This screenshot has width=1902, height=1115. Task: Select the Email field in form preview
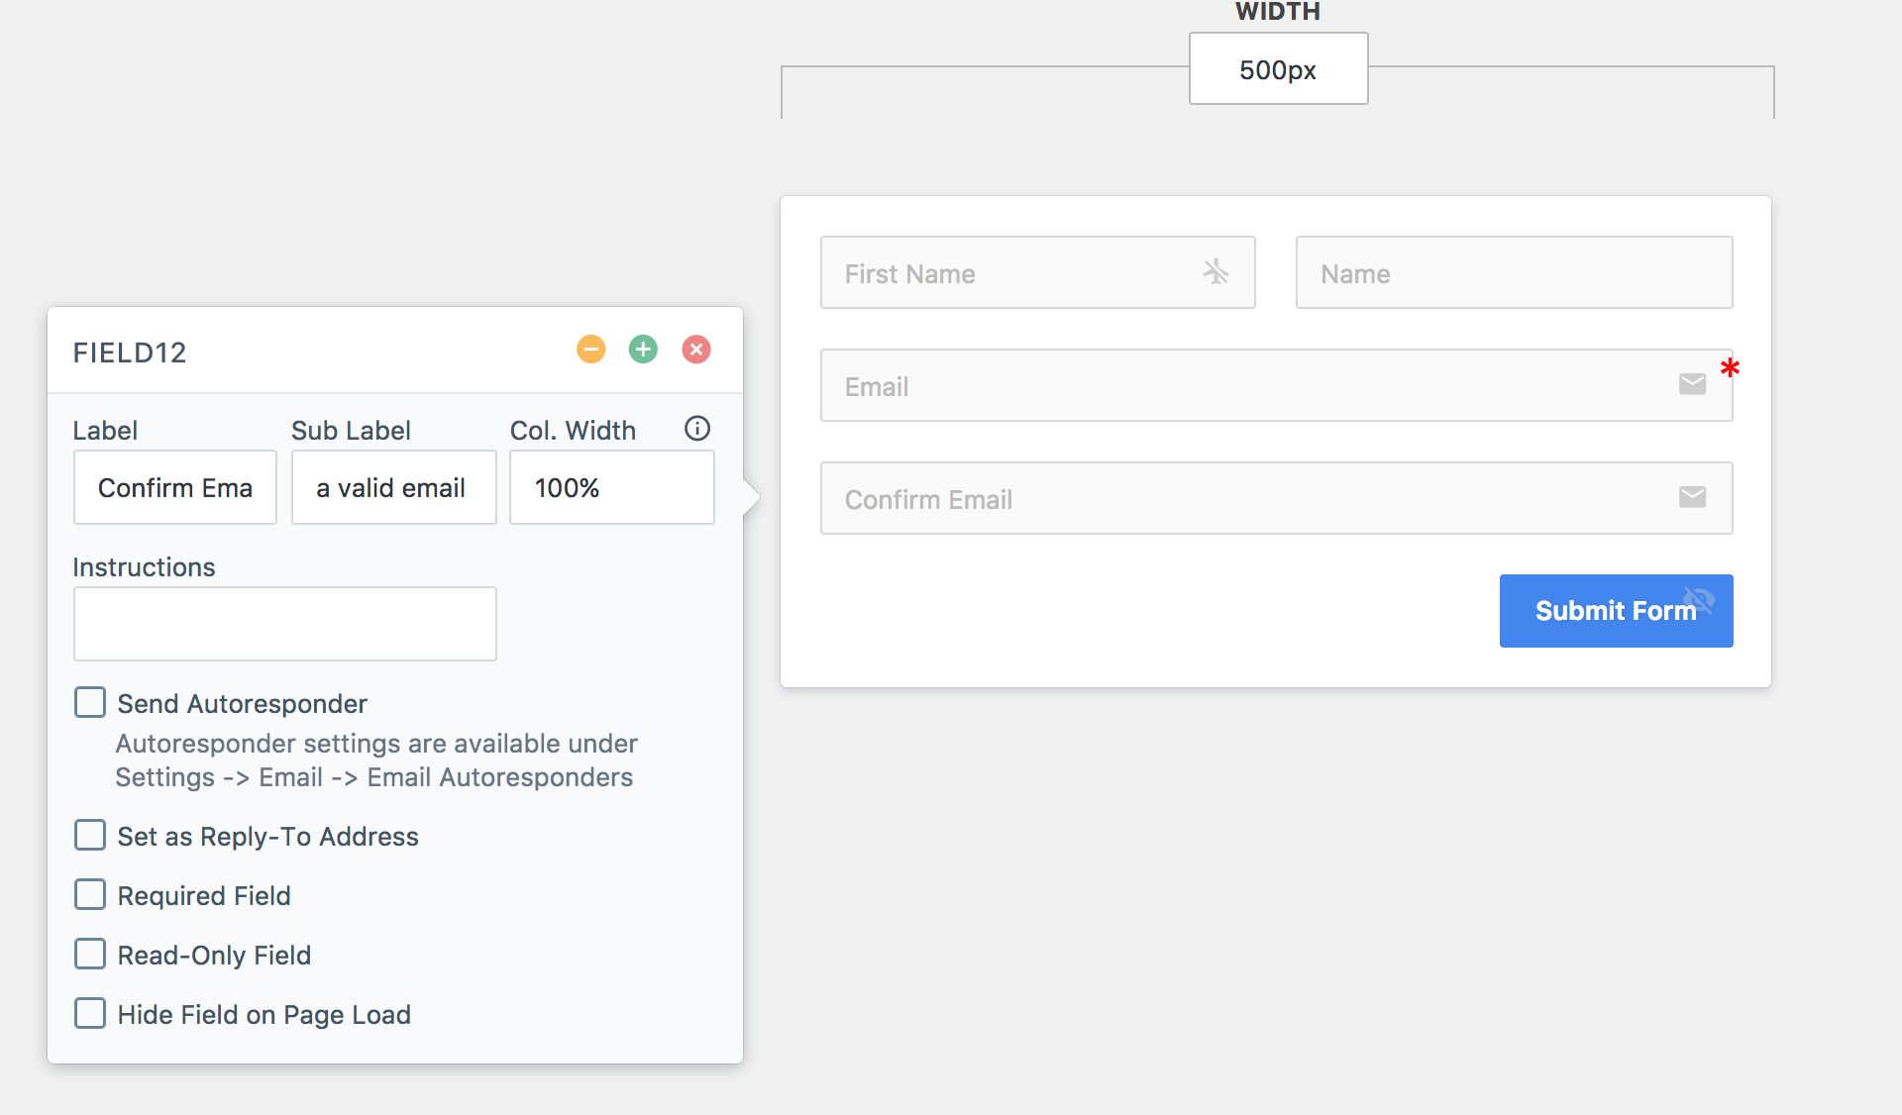pyautogui.click(x=1276, y=385)
